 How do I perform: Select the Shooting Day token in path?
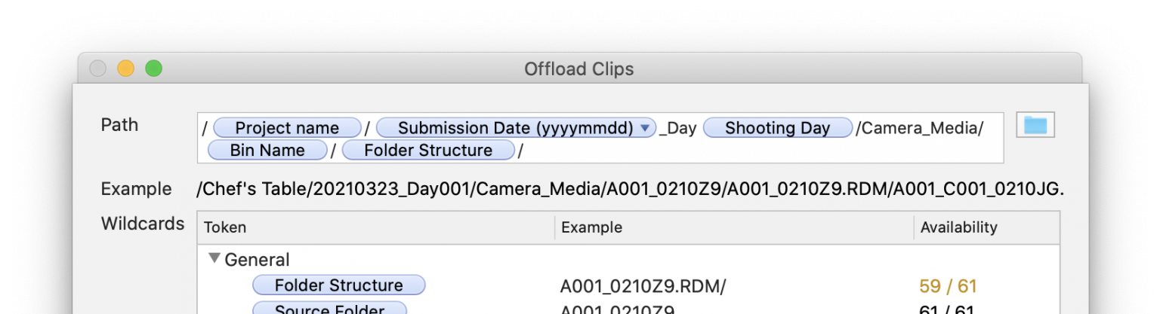(776, 128)
